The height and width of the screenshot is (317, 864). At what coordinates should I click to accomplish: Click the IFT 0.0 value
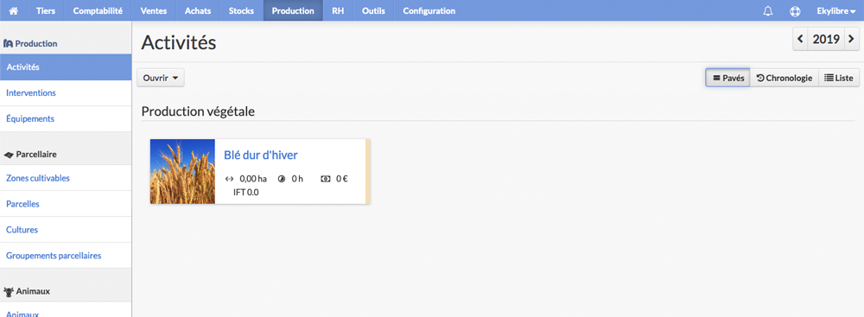(x=245, y=193)
